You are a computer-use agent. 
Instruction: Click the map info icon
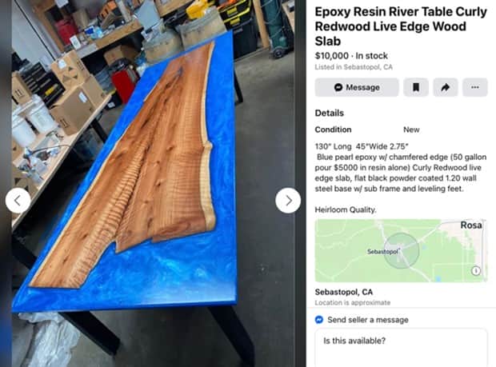point(476,270)
